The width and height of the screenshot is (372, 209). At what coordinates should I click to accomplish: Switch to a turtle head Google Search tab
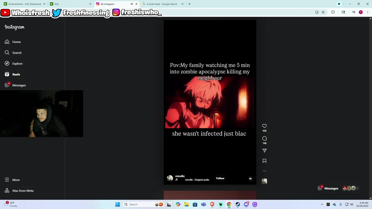click(x=162, y=4)
